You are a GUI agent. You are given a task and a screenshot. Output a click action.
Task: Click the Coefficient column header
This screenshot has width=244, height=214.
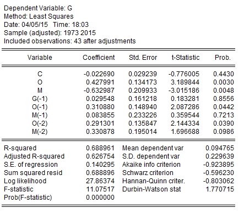coord(99,58)
